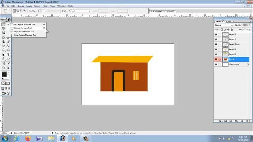
Task: Click Create new layer icon in Layers panel
Action: tap(242, 121)
